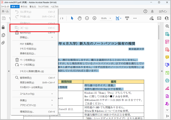The width and height of the screenshot is (171, 120).
Task: Open 環境設定(N) preferences entry
Action: pyautogui.click(x=34, y=112)
